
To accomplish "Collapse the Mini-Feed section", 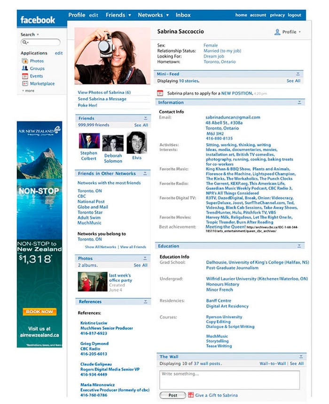I will pyautogui.click(x=298, y=74).
